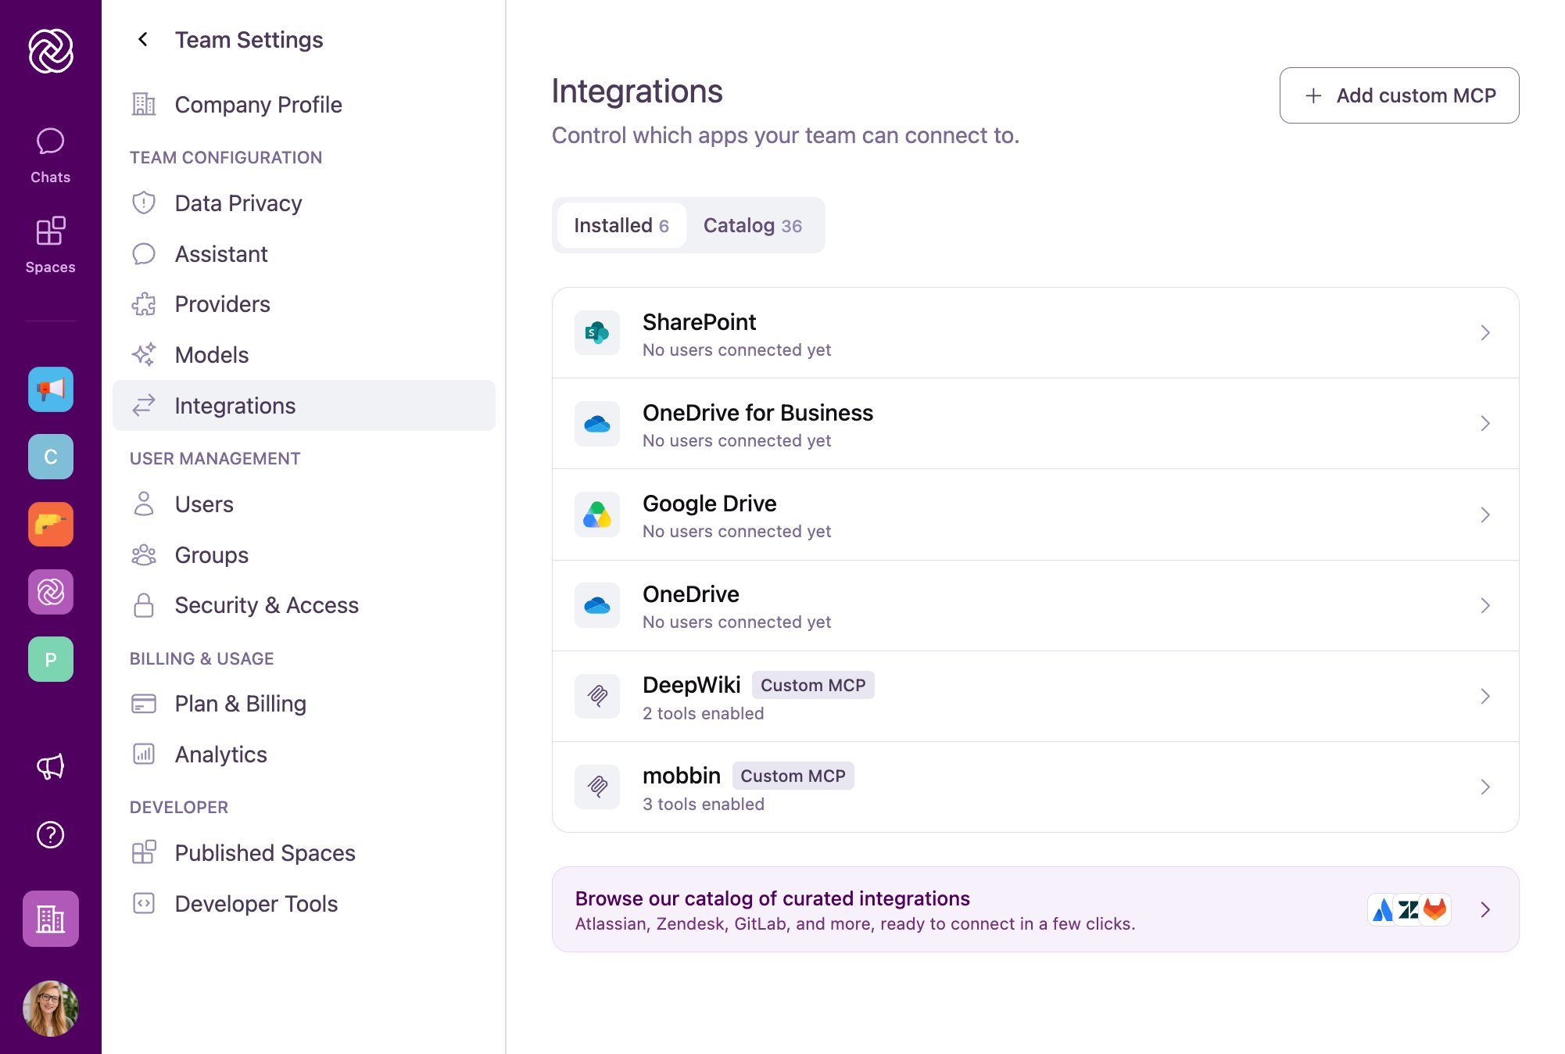Viewport: 1565px width, 1054px height.
Task: Open Users management page
Action: click(x=304, y=504)
